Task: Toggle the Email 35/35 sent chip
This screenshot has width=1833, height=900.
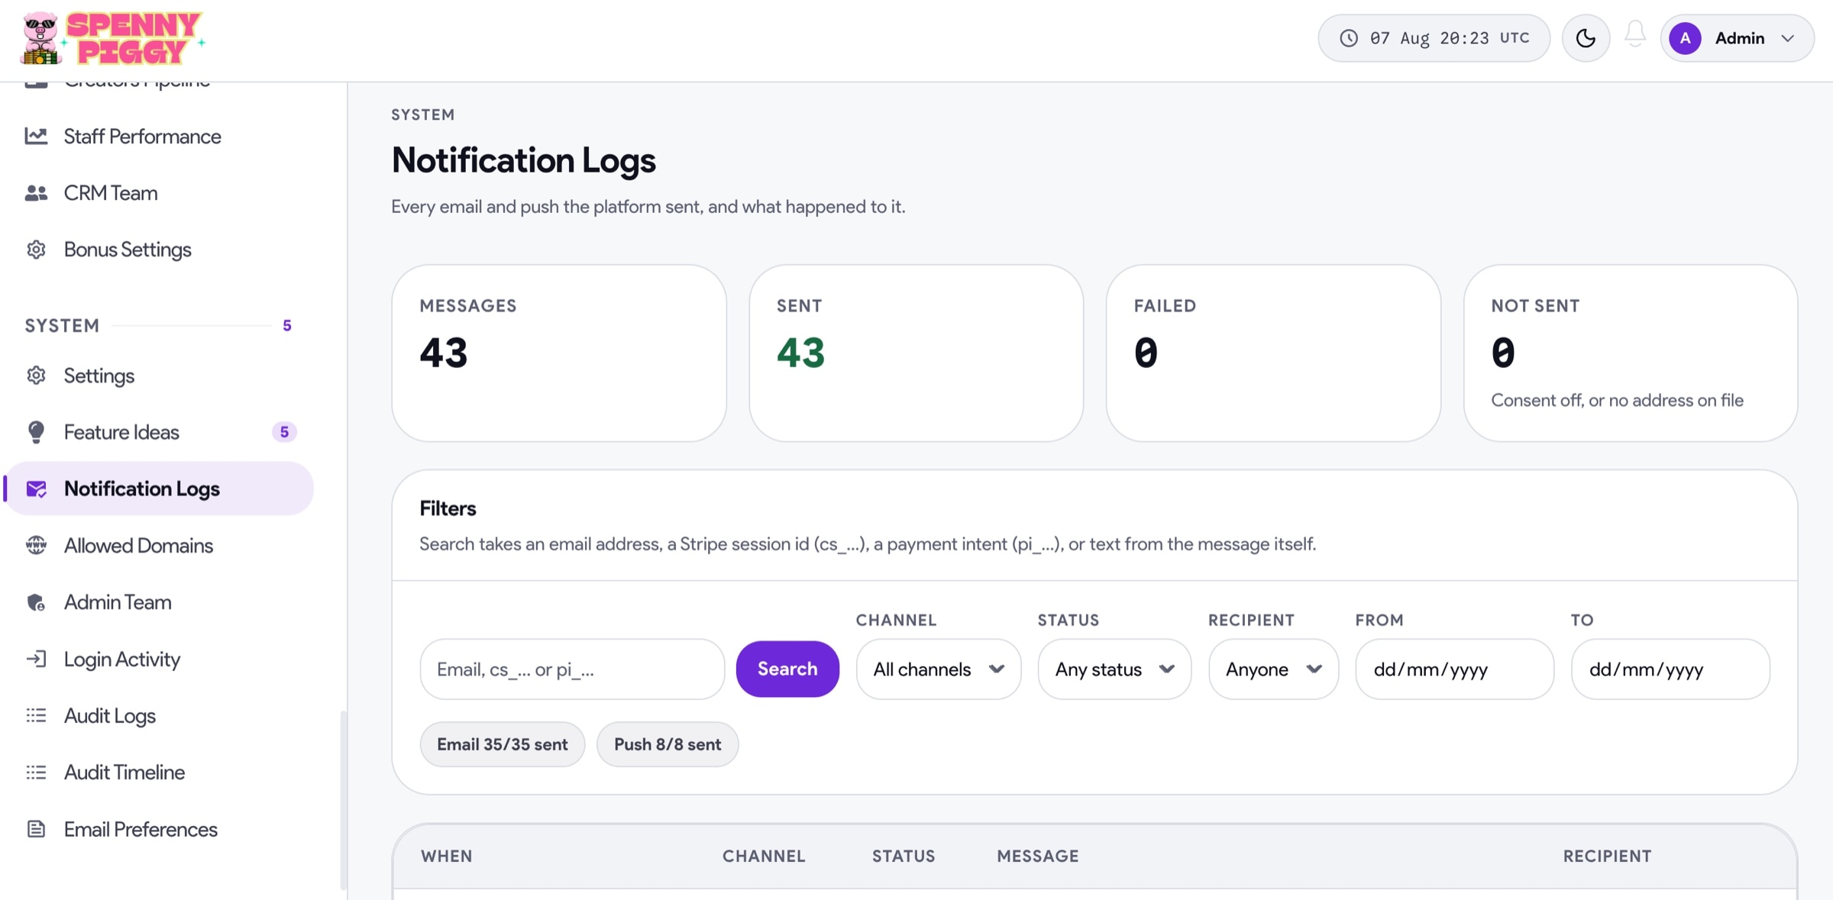Action: click(503, 744)
